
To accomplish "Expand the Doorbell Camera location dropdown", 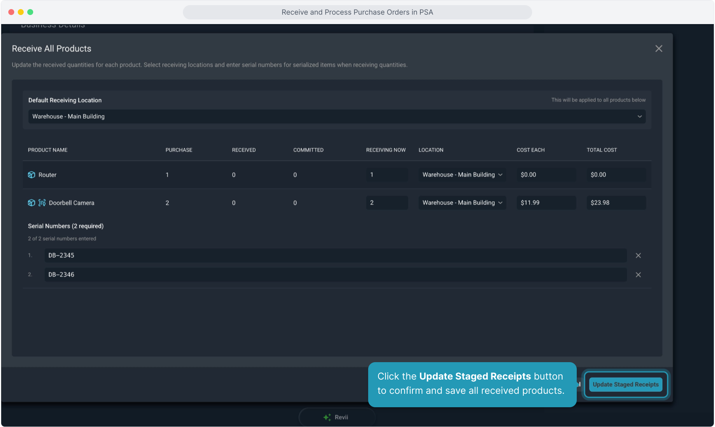I will pos(462,203).
